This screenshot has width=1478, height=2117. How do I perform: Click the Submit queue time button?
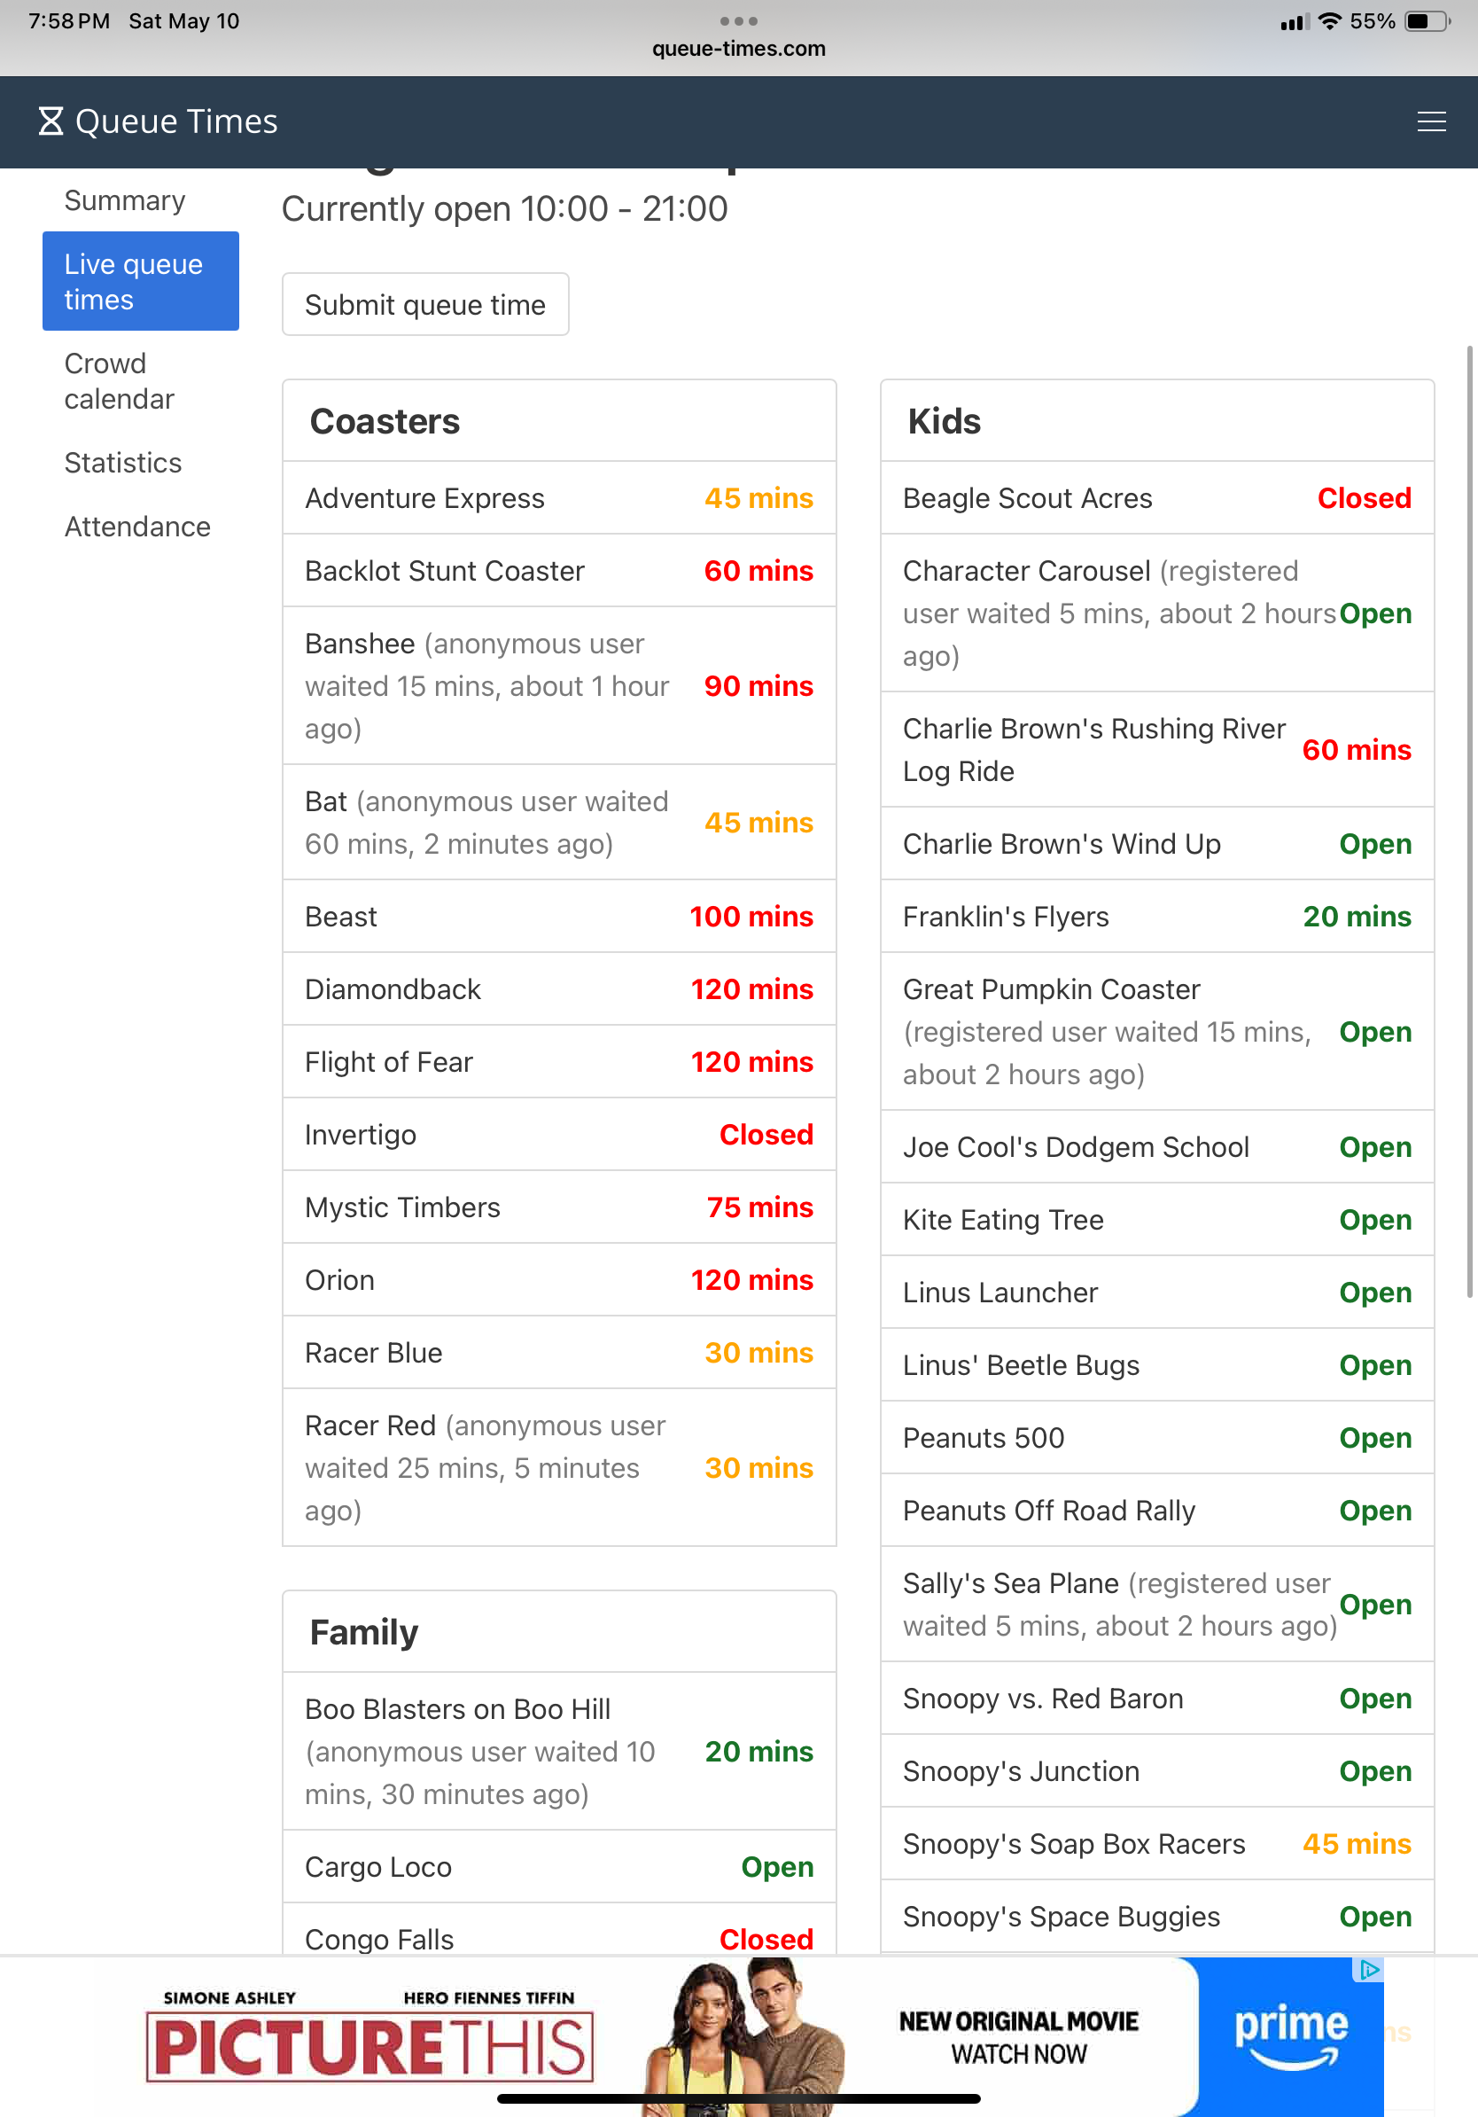(424, 304)
